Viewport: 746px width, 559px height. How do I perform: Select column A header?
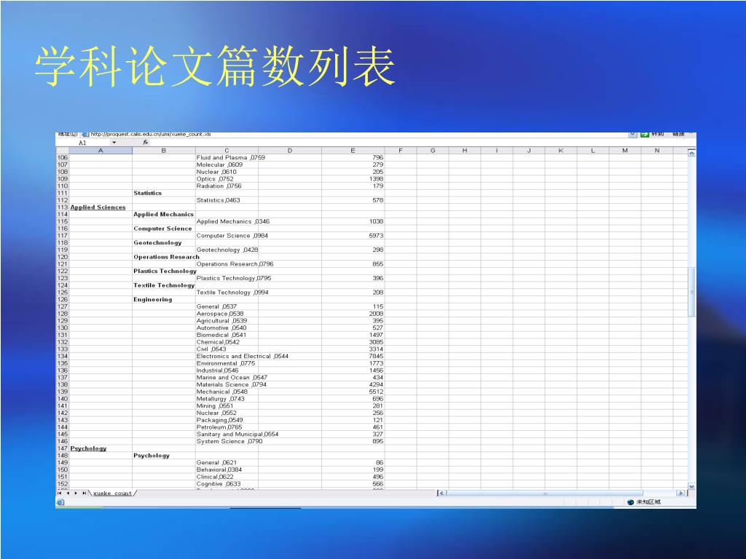(101, 151)
